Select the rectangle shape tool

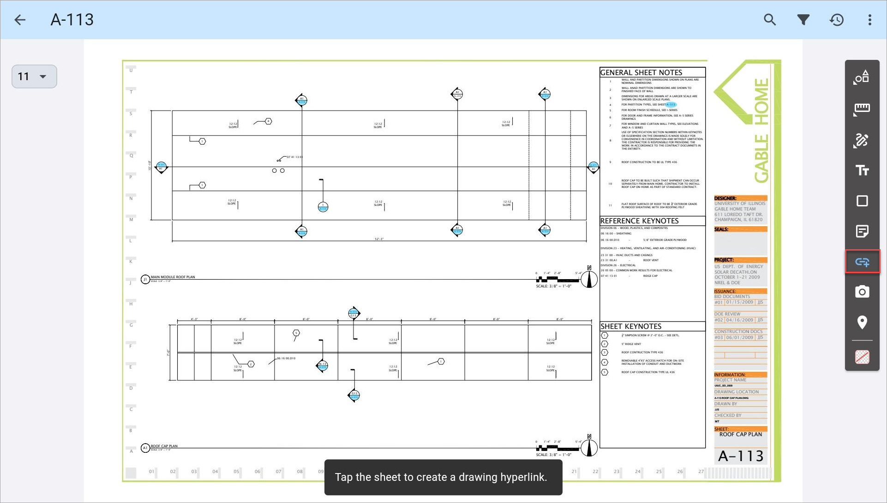point(863,201)
